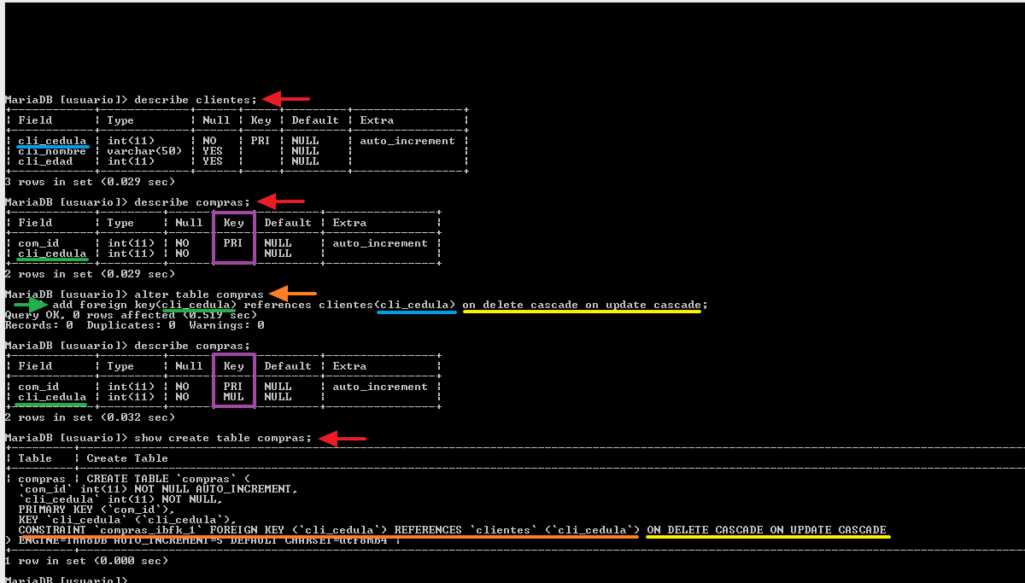Click the "1 row in set (0.000 sec)" line

pos(86,561)
